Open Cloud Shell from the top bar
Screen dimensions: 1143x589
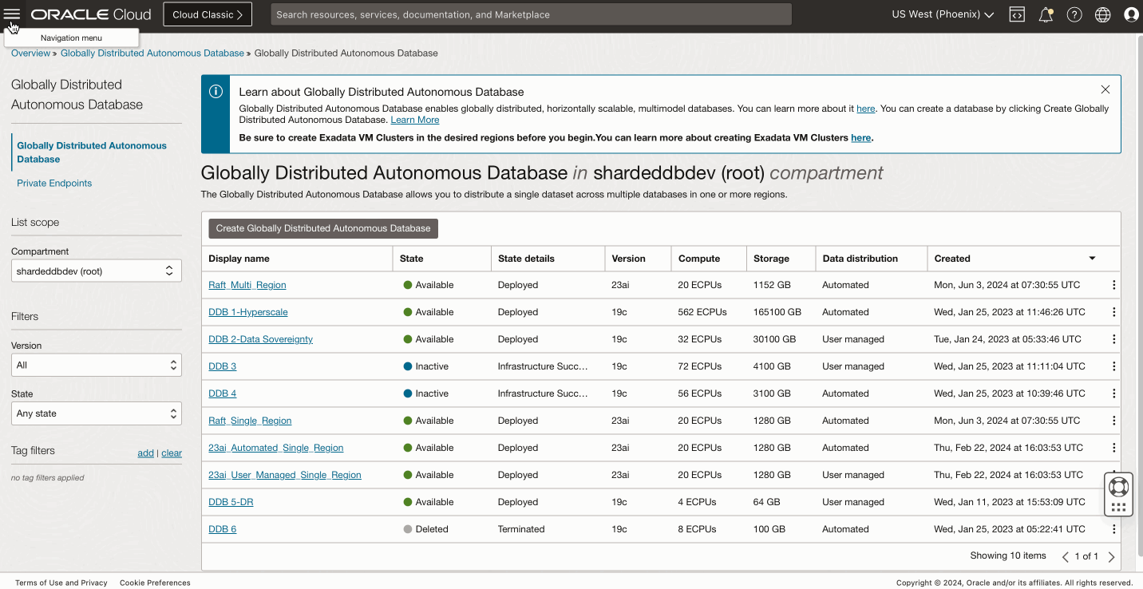coord(1016,14)
